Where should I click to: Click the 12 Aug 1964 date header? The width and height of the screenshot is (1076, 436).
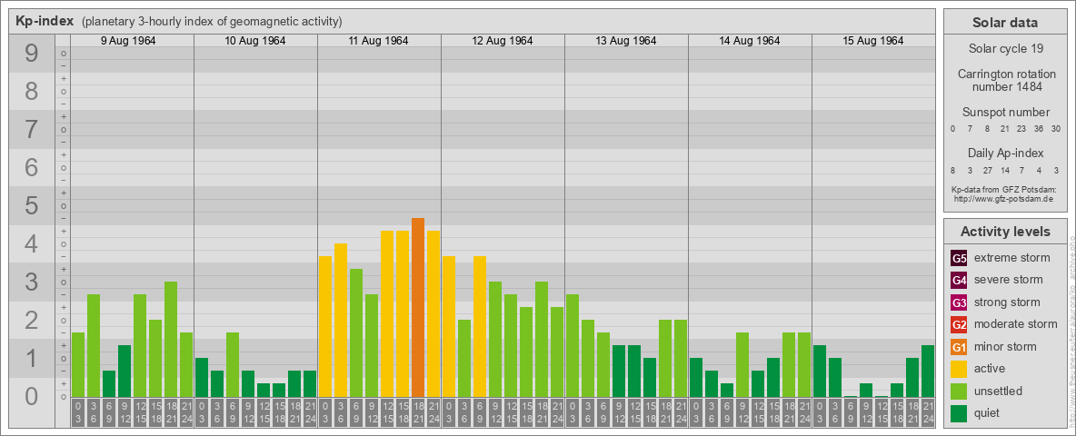point(503,41)
